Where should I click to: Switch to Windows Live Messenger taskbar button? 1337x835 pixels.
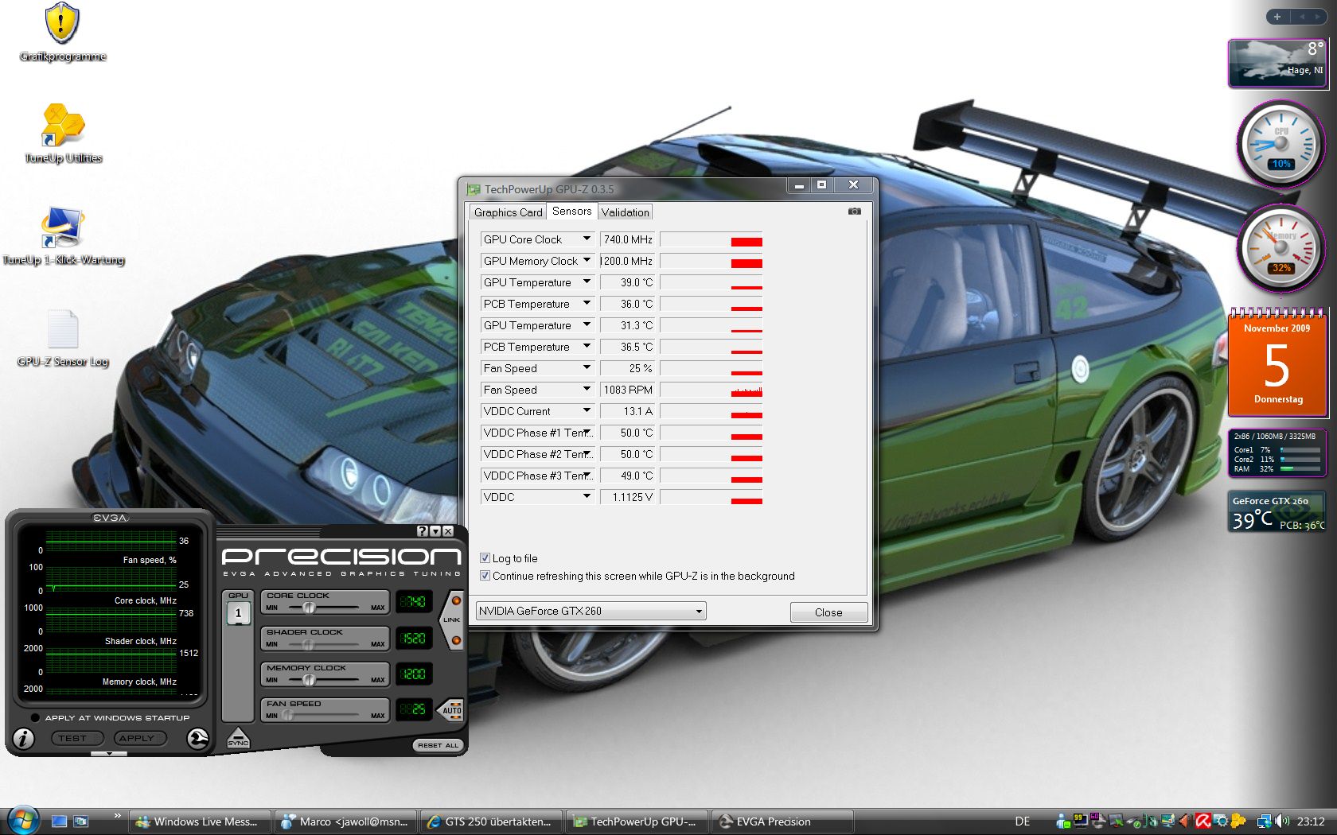201,821
